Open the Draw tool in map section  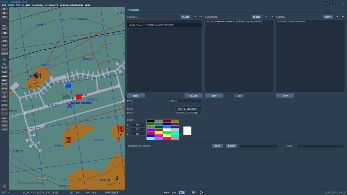coord(5,126)
